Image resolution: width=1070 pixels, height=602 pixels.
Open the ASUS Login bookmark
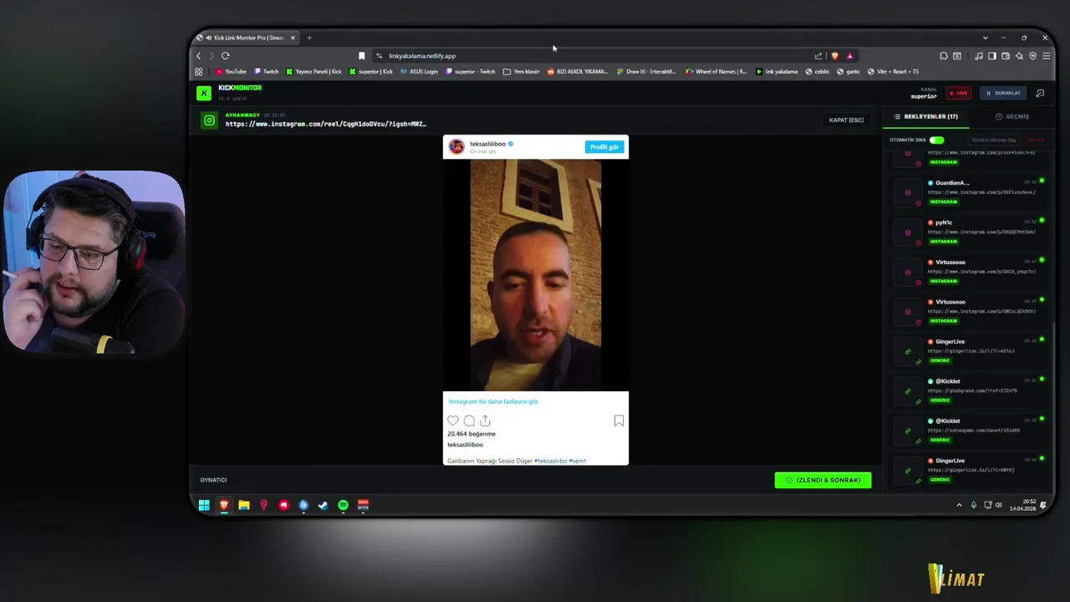(x=419, y=72)
